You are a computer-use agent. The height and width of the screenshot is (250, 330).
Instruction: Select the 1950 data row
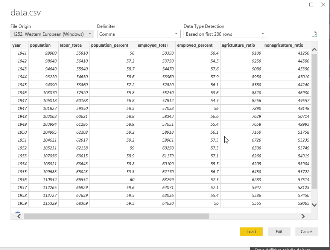tap(151, 132)
